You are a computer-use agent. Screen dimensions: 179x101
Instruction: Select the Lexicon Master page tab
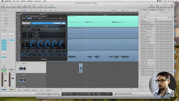(x=62, y=55)
